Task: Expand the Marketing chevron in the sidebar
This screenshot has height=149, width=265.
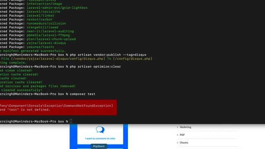Action: (178, 127)
